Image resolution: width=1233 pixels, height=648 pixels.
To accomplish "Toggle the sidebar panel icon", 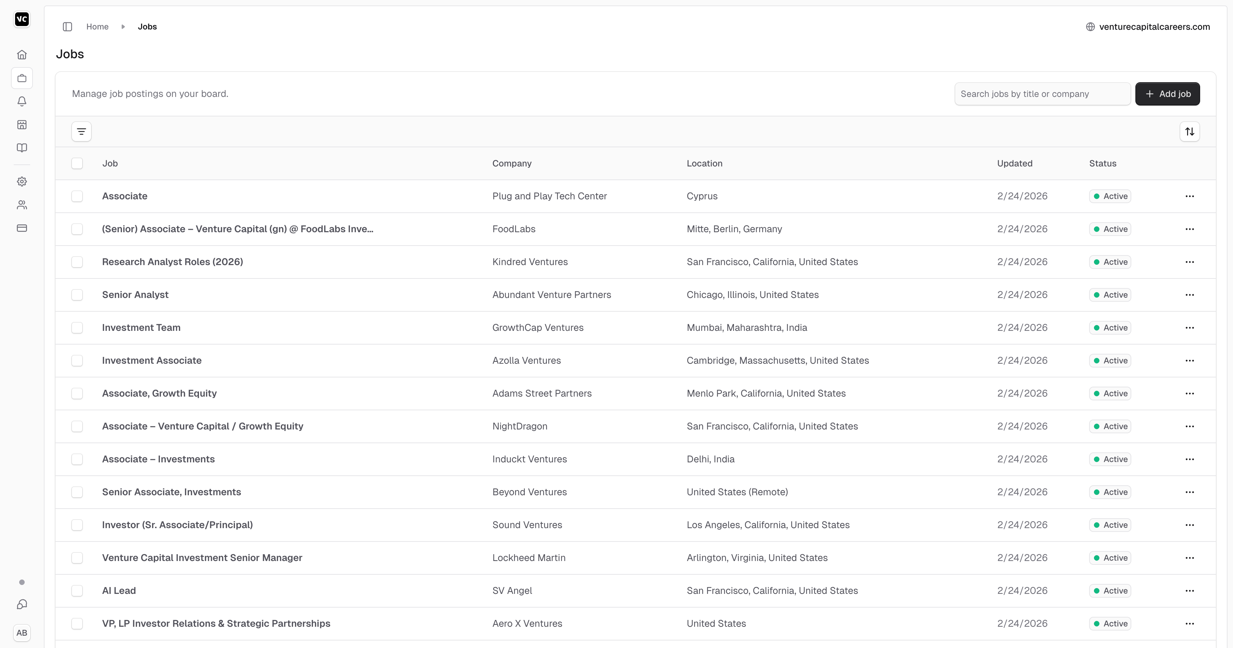I will point(67,27).
